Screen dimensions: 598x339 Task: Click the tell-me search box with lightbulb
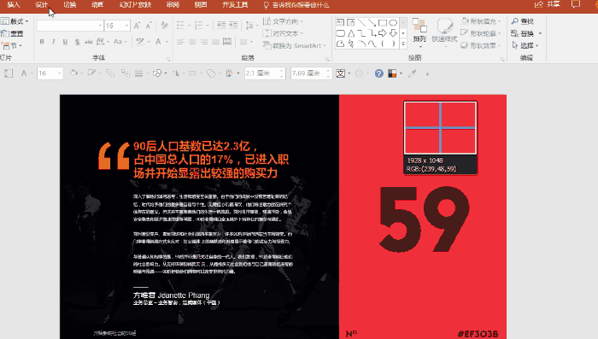[296, 5]
